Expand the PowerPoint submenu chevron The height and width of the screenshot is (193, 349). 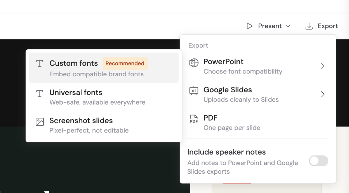(323, 66)
